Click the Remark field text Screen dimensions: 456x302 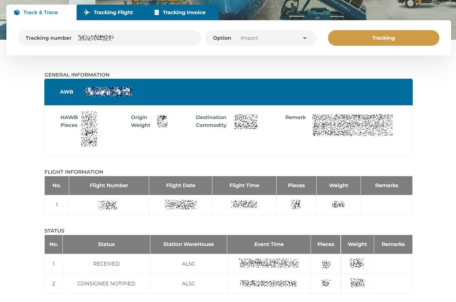[x=352, y=125]
